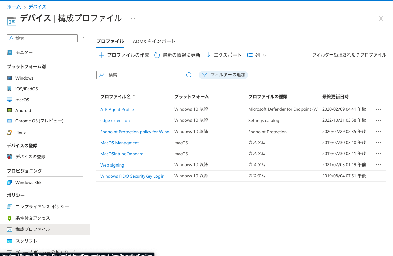Viewport: 393px width, 256px height.
Task: Click the コンプライアンス ポリシー icon
Action: click(9, 207)
